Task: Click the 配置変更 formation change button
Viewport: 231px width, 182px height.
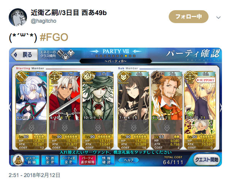Action: (x=50, y=160)
